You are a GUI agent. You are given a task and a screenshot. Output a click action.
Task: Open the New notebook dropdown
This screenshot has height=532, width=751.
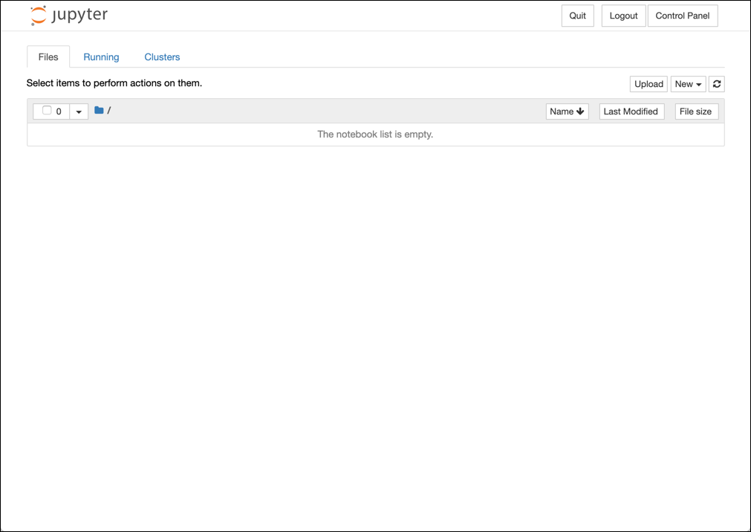pyautogui.click(x=688, y=84)
